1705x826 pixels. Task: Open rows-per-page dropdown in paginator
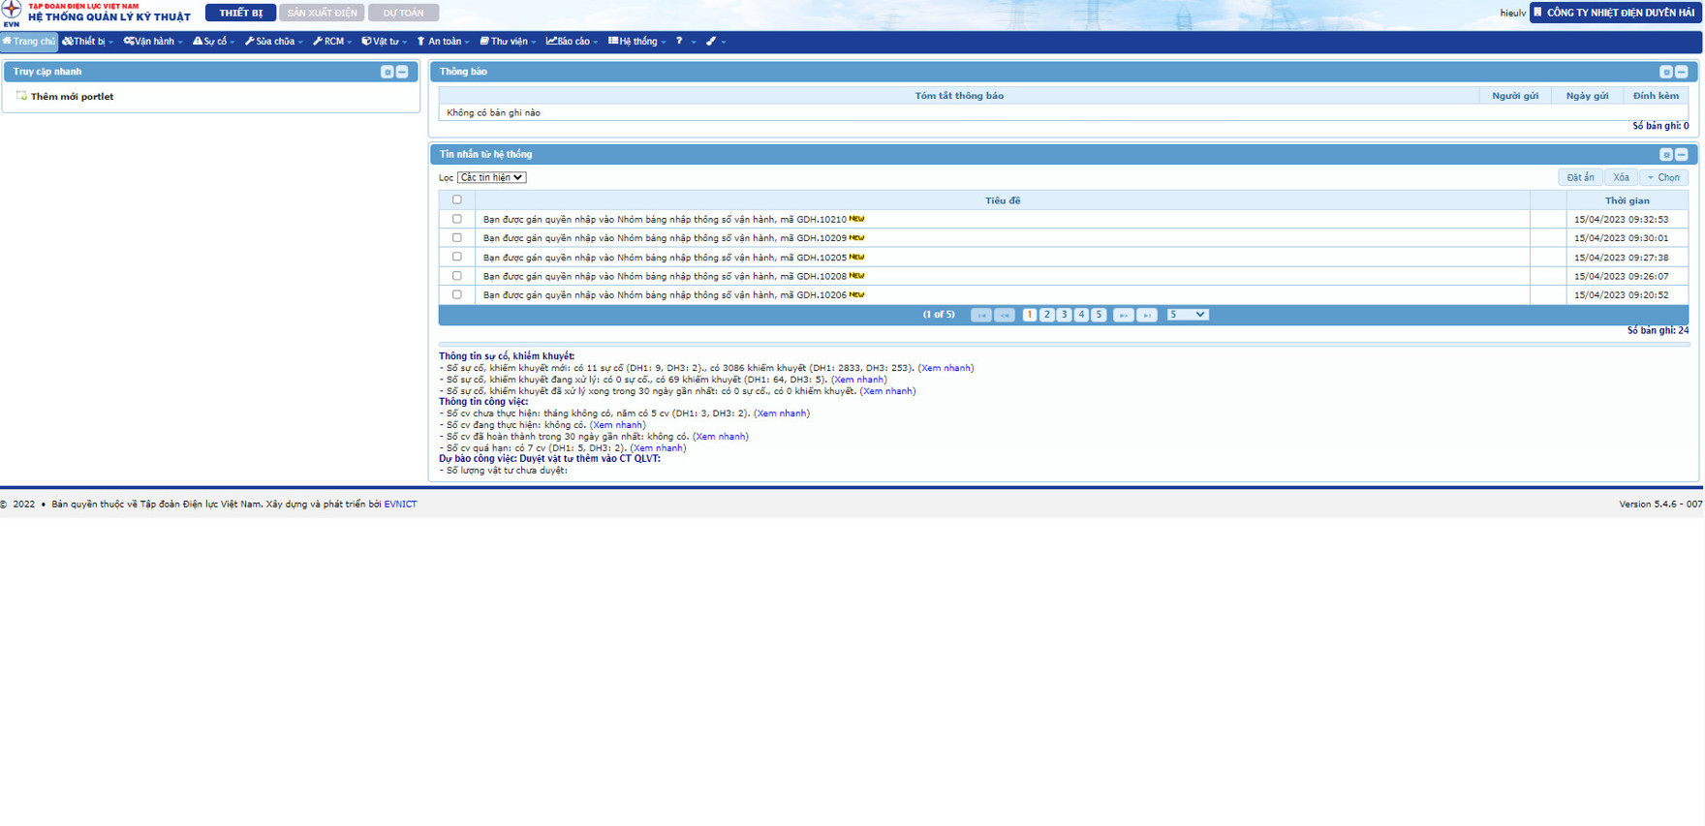(x=1187, y=315)
